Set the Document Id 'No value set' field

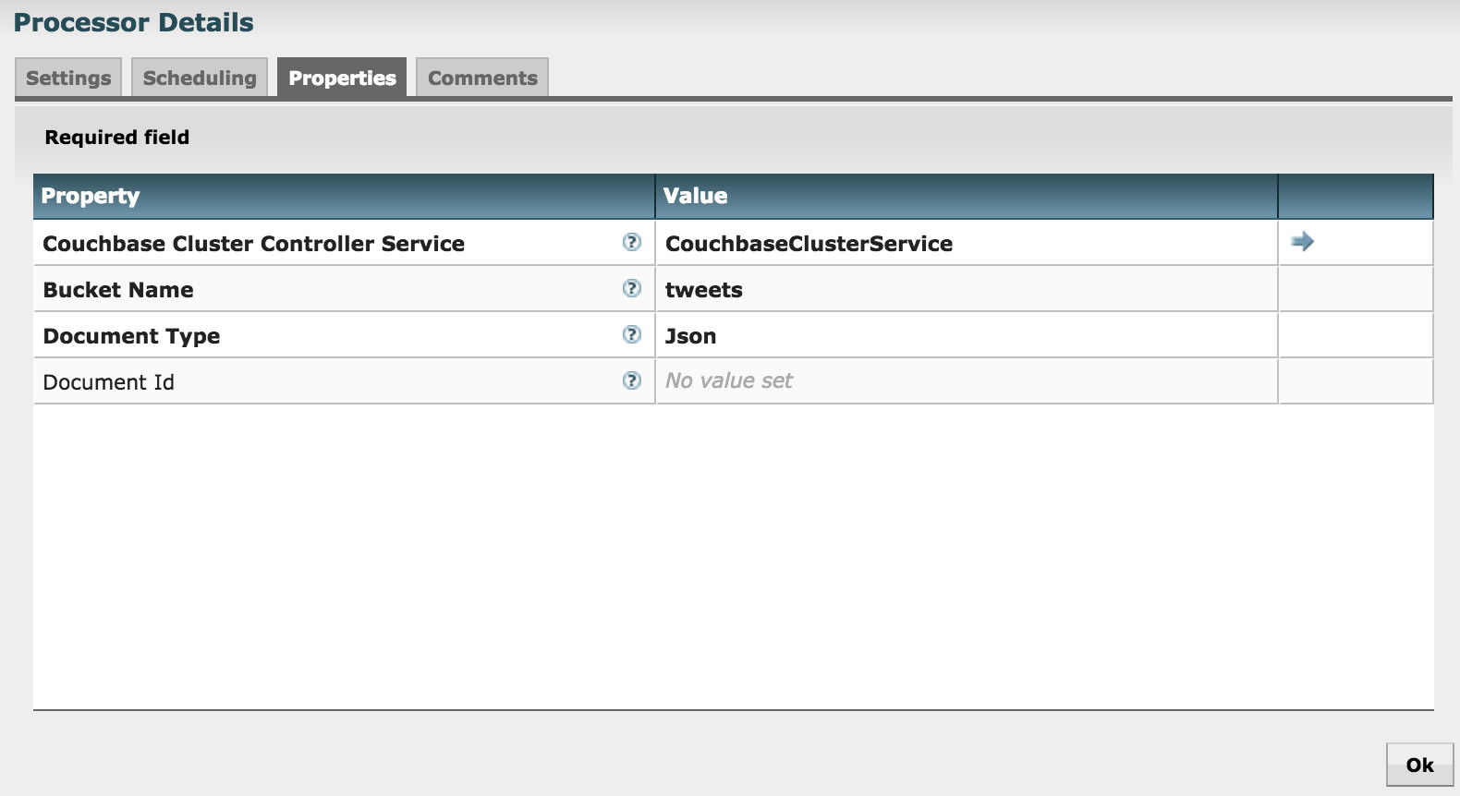click(x=967, y=381)
